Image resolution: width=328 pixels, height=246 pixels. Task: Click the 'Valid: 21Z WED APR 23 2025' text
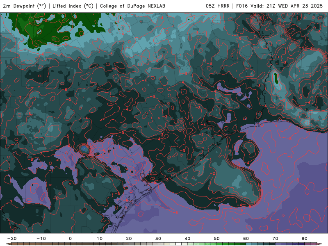pos(287,6)
